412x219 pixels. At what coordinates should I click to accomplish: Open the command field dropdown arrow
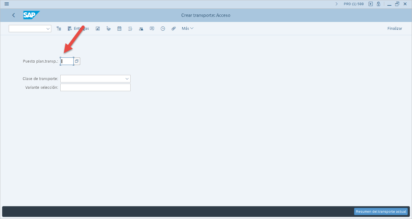48,29
